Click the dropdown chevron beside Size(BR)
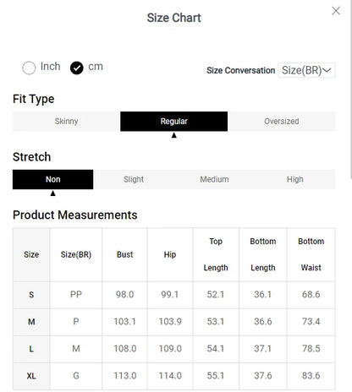The width and height of the screenshot is (352, 392). (327, 70)
